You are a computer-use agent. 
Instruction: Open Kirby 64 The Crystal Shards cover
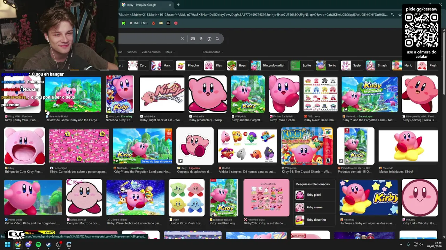point(307,146)
